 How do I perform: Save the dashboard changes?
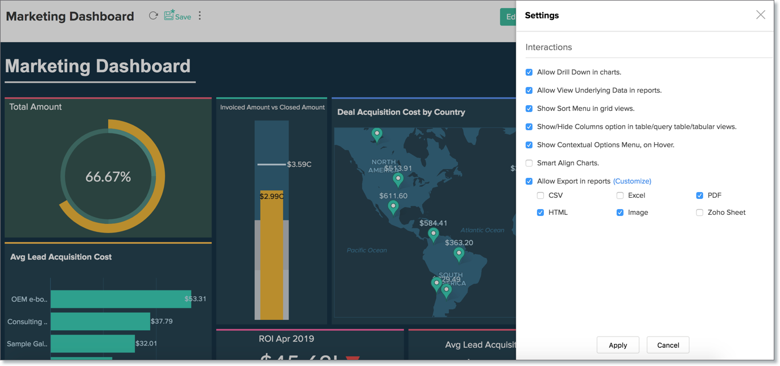pyautogui.click(x=177, y=16)
